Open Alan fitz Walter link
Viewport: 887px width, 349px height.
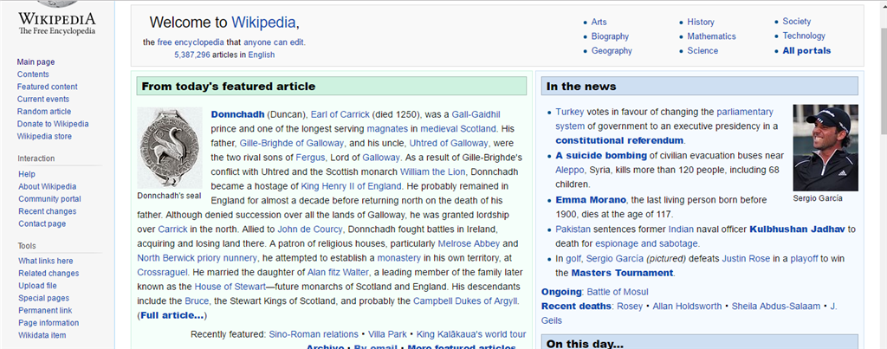point(338,272)
